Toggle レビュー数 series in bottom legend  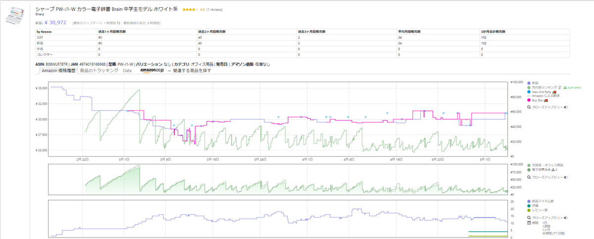[537, 210]
